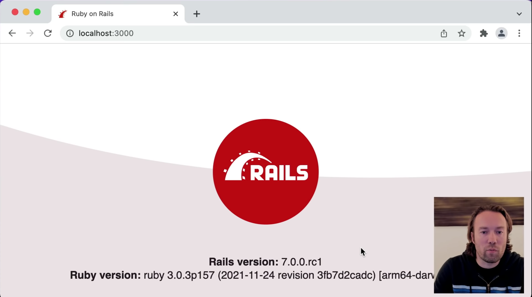Click the browser extensions puzzle icon
The width and height of the screenshot is (532, 297).
click(484, 33)
